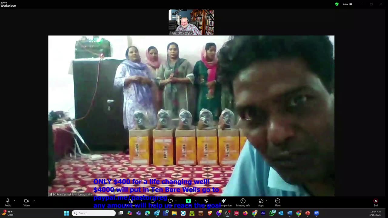Open Brave browser from taskbar
This screenshot has height=218, width=388.
tap(210, 213)
